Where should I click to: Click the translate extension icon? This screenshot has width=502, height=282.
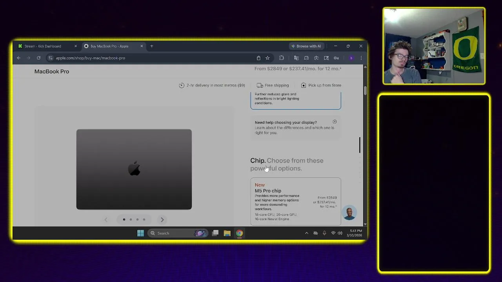click(x=296, y=58)
